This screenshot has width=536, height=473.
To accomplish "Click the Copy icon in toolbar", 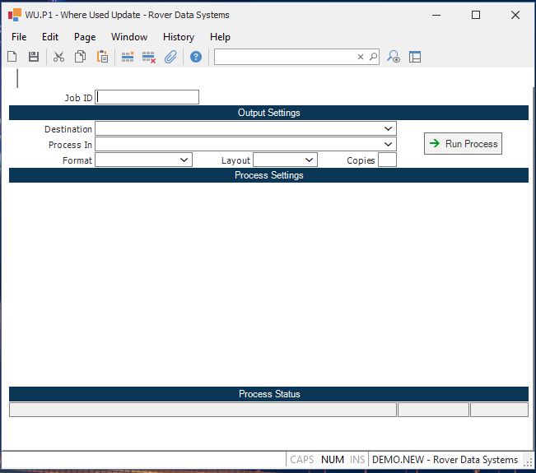I will click(x=81, y=57).
